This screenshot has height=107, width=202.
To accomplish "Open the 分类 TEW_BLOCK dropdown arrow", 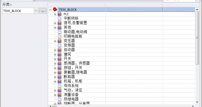I will click(36, 11).
